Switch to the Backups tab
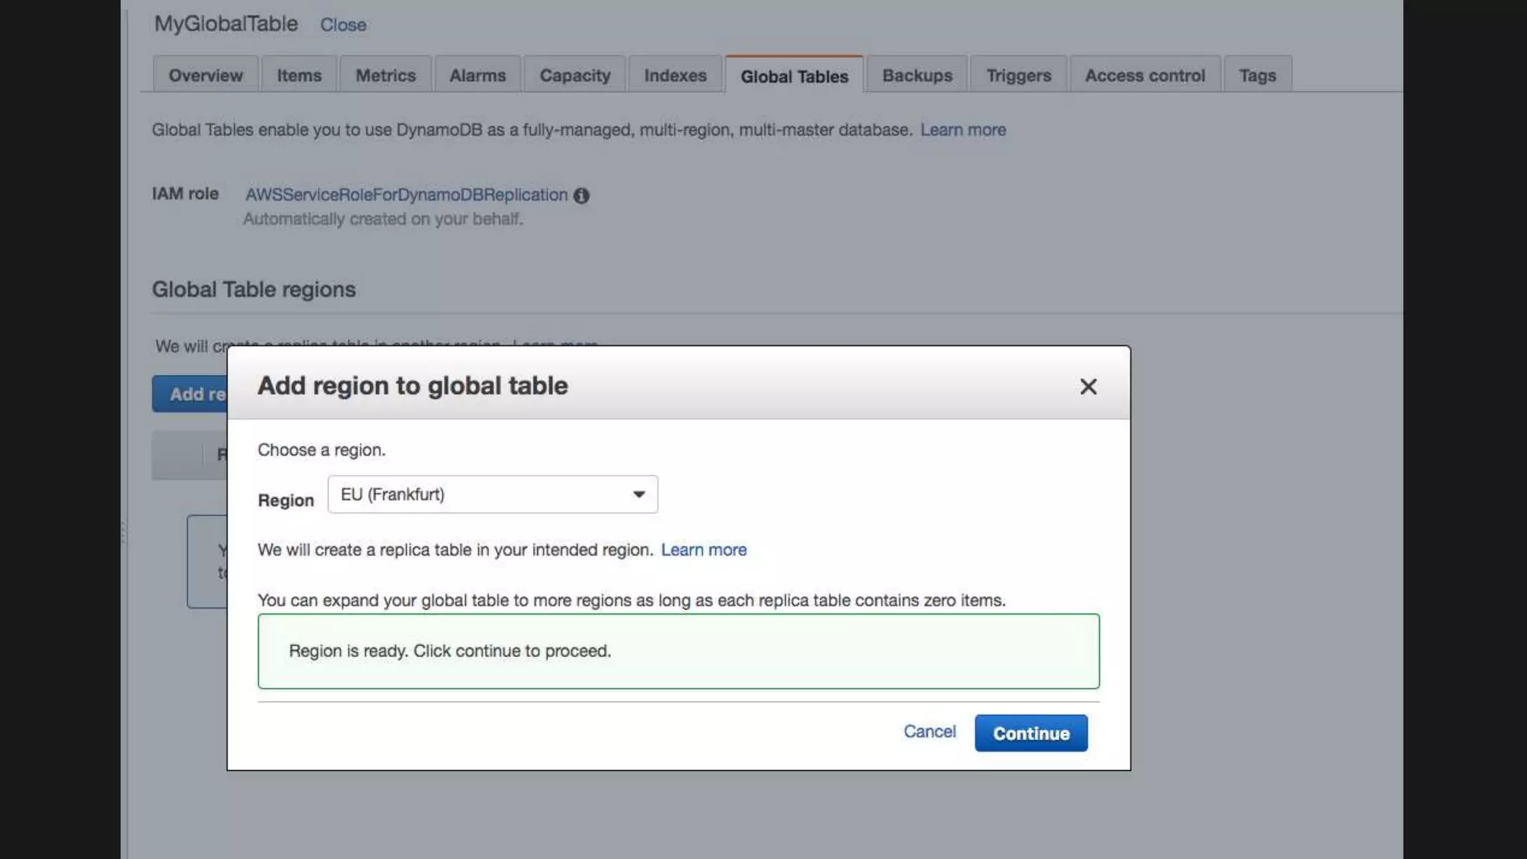 coord(917,75)
